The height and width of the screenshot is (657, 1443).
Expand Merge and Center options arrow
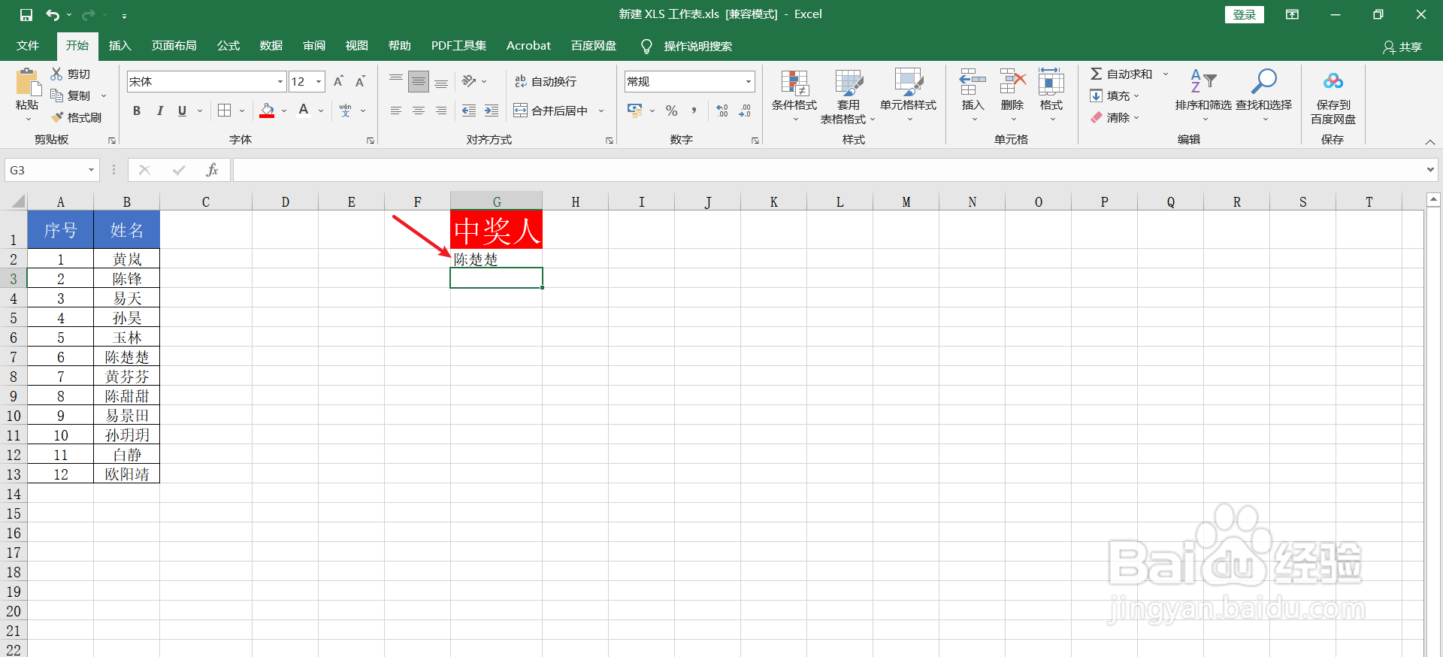(601, 111)
